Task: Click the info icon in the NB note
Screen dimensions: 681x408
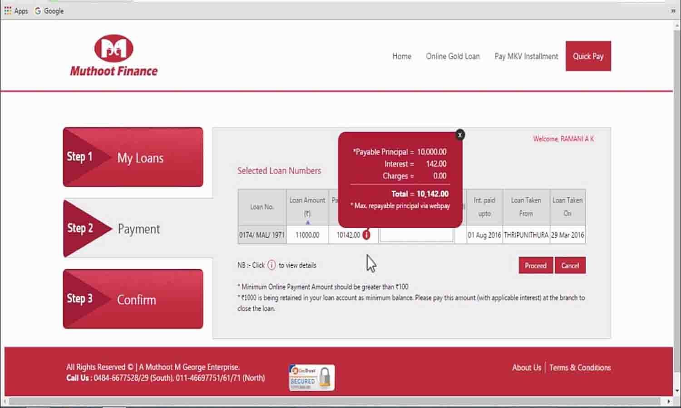Action: pos(271,265)
